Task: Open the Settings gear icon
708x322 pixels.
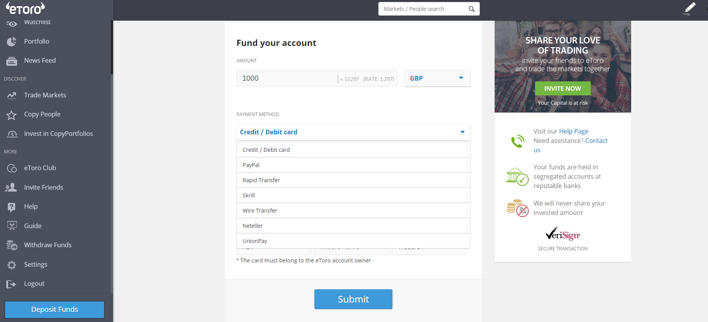Action: tap(12, 264)
